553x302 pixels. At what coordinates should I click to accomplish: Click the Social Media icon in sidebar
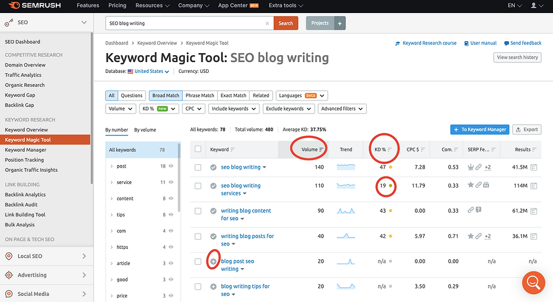9,294
